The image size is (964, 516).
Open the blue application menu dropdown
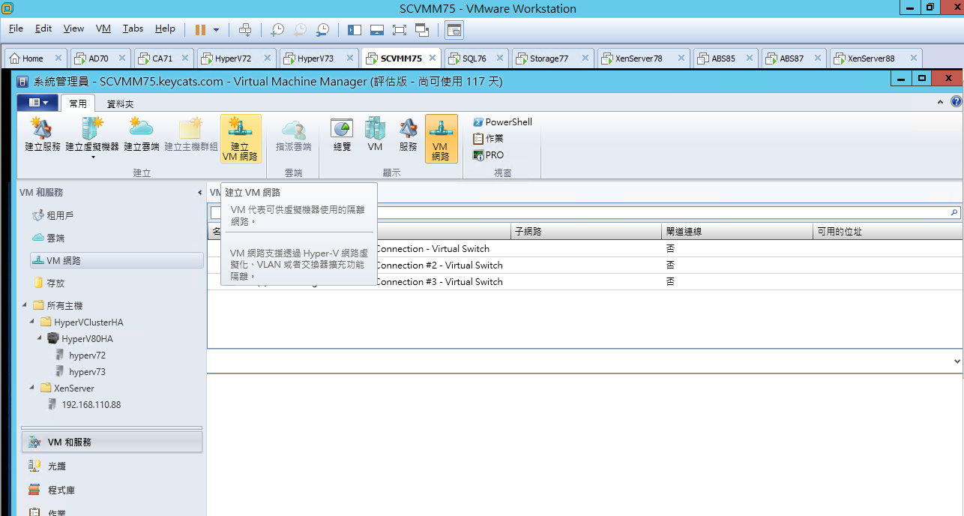coord(37,103)
